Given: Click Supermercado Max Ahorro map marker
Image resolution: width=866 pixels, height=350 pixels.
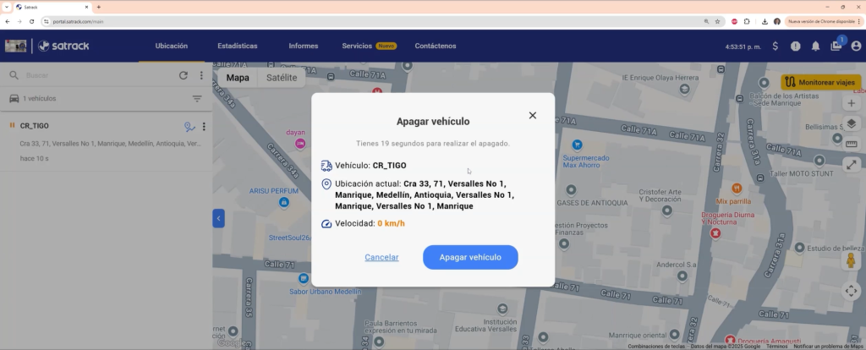Looking at the screenshot, I should coord(577,145).
